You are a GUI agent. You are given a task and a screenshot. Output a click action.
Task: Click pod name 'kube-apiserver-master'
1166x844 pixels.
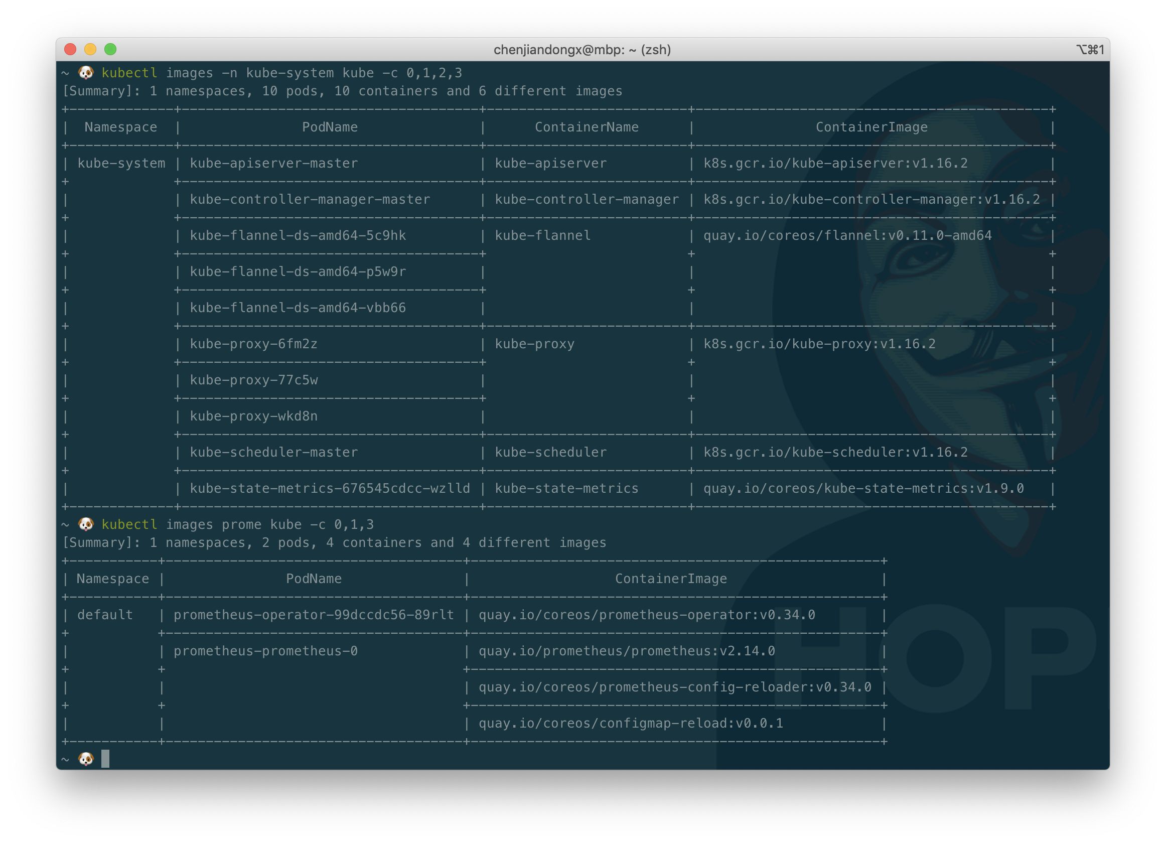coord(273,164)
